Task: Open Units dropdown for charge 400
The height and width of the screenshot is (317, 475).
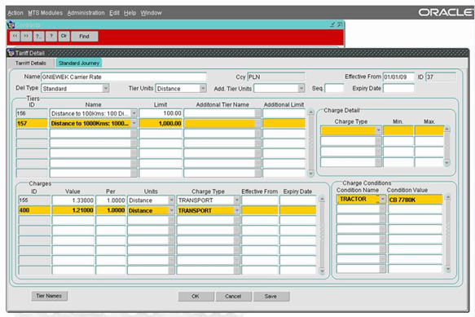Action: tap(171, 210)
